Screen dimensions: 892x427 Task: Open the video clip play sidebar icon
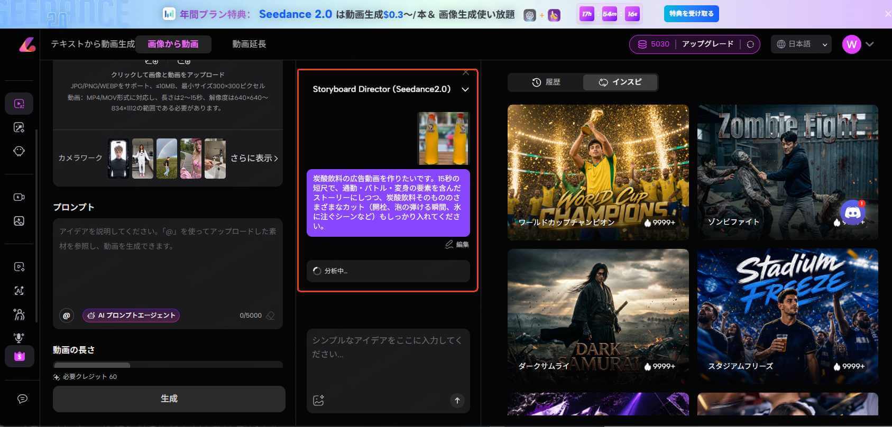pyautogui.click(x=19, y=267)
